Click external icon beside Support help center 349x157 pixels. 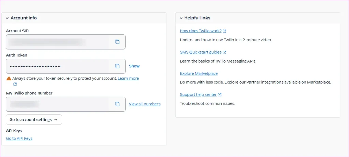tap(220, 95)
